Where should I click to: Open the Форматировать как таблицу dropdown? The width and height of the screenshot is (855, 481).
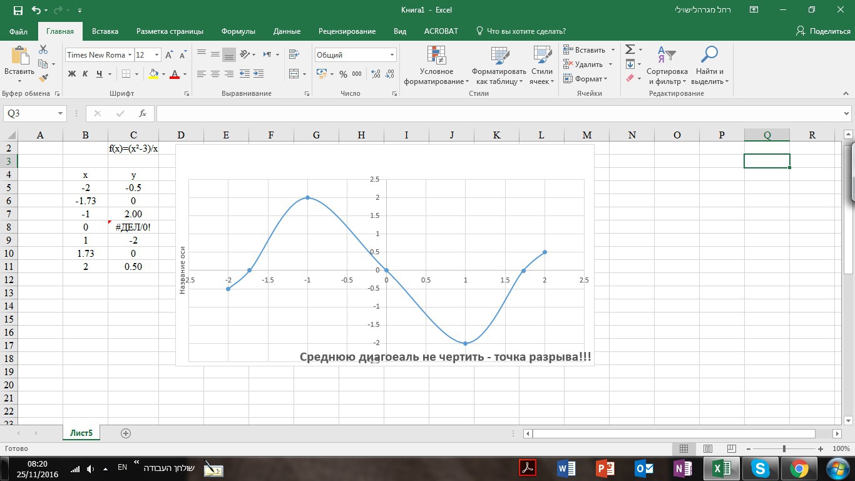coord(499,65)
